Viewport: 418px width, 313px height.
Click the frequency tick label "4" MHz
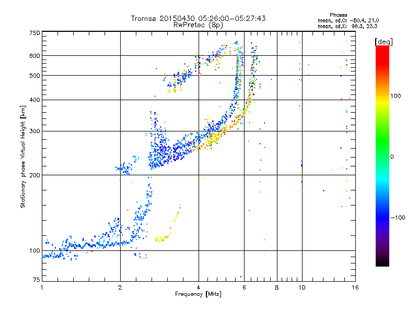point(199,287)
